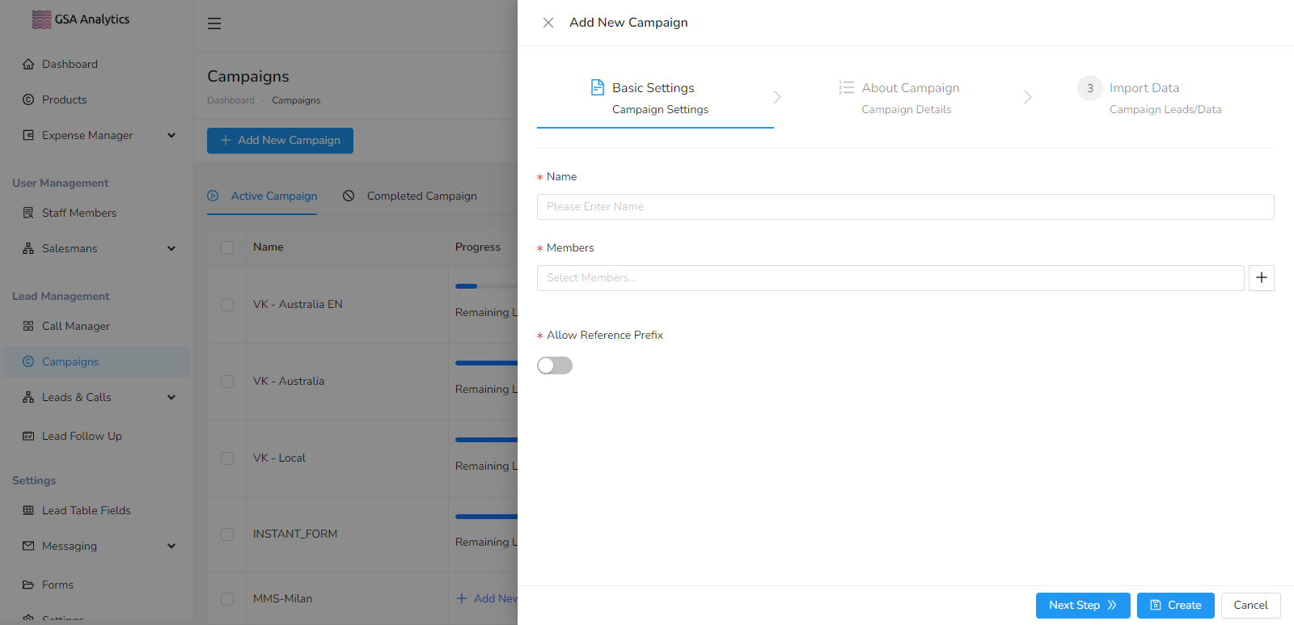Screen dimensions: 1294x625
Task: Click the Messaging envelope icon
Action: [28, 546]
